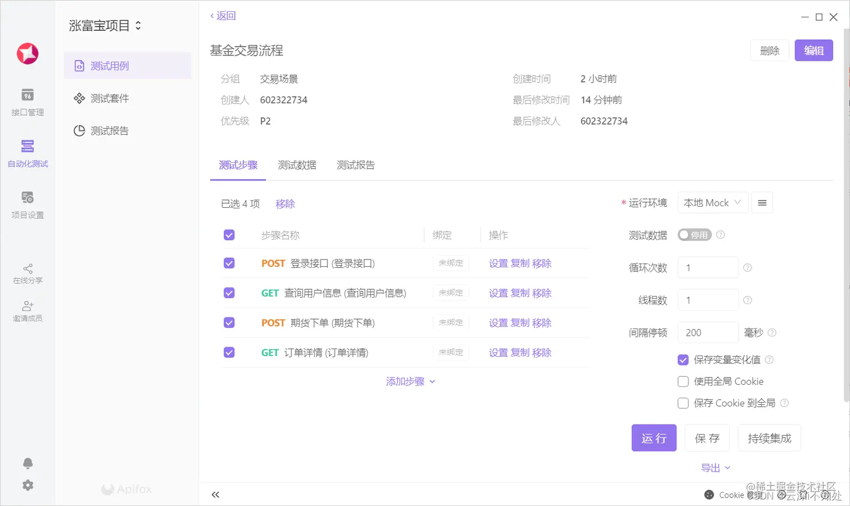Uncheck the 期货下单 step checkbox
The width and height of the screenshot is (850, 506).
click(229, 322)
